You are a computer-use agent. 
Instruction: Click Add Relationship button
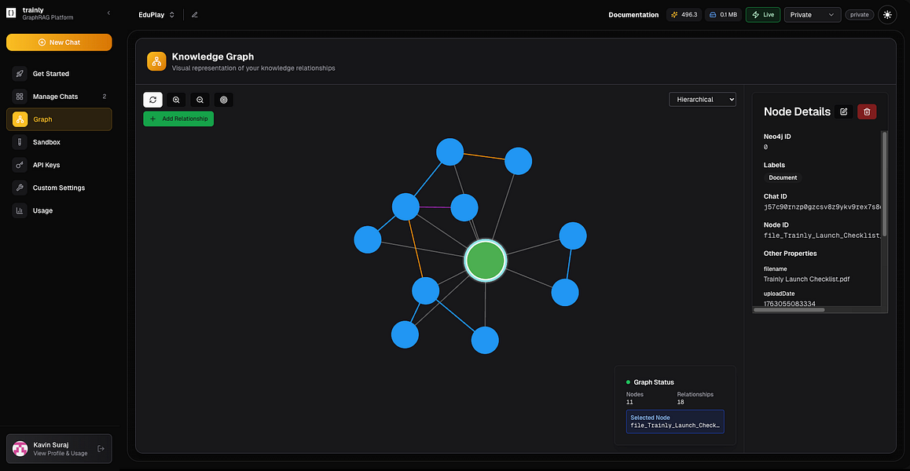[x=178, y=119]
